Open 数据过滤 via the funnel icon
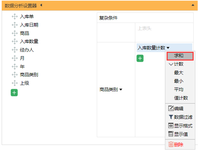Screen dimensions: 198x152 tap(171, 117)
